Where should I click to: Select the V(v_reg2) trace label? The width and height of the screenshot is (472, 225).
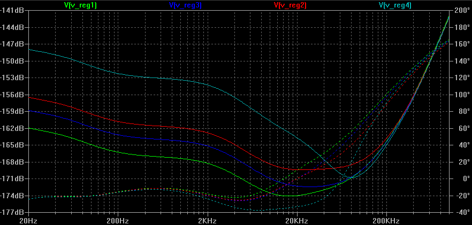pos(290,5)
